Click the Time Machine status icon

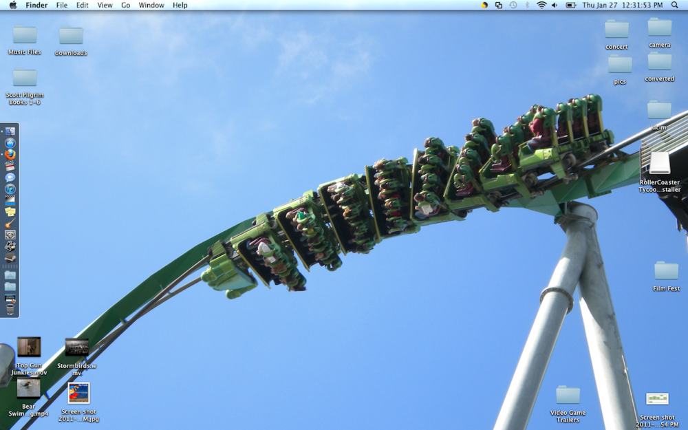coord(513,5)
